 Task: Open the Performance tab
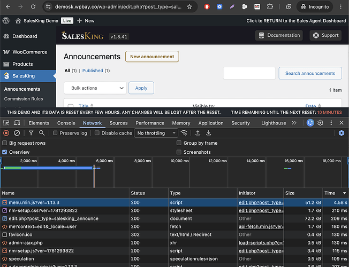pyautogui.click(x=150, y=123)
